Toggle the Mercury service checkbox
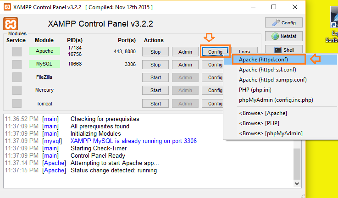The image size is (338, 198). point(17,90)
